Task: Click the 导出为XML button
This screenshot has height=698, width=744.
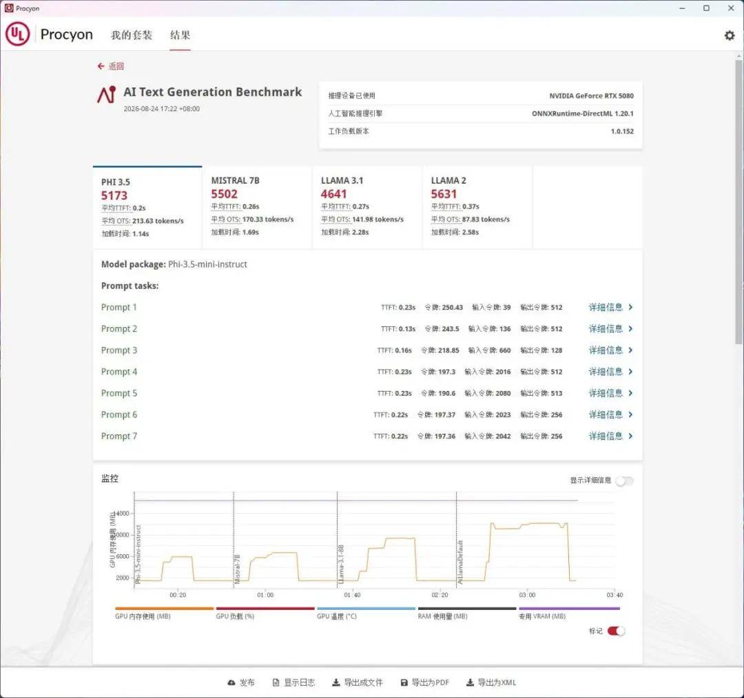Action: (491, 682)
